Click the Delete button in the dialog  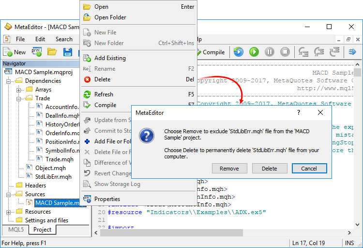click(270, 168)
